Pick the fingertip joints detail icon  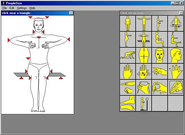pyautogui.click(x=176, y=87)
